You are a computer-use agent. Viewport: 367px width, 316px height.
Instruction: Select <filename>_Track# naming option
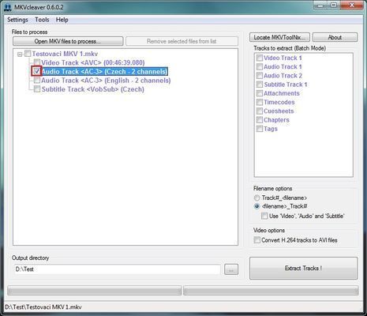click(x=257, y=206)
